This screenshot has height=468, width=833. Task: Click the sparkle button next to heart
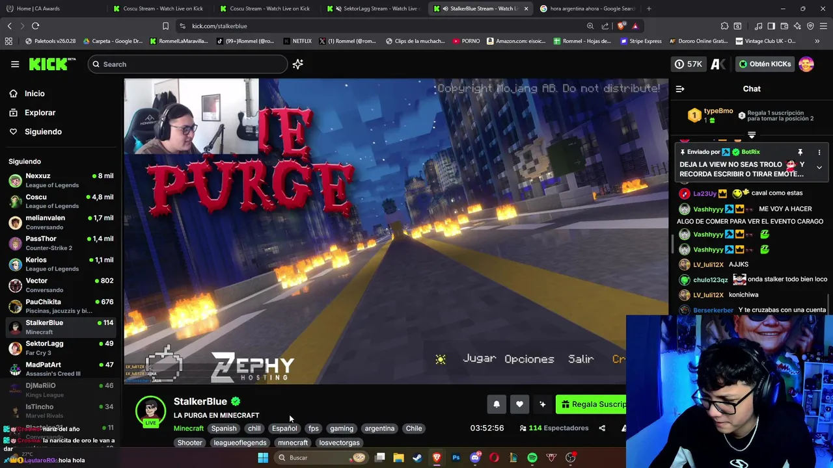542,404
